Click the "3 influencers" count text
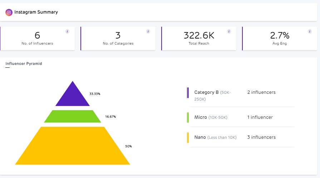The image size is (320, 178). click(x=261, y=137)
